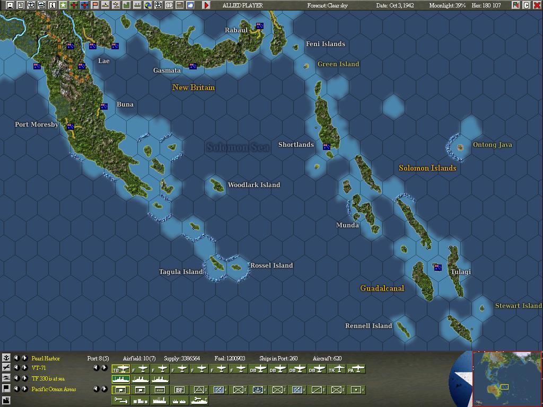Click Pearl Harbor base name

click(x=46, y=358)
